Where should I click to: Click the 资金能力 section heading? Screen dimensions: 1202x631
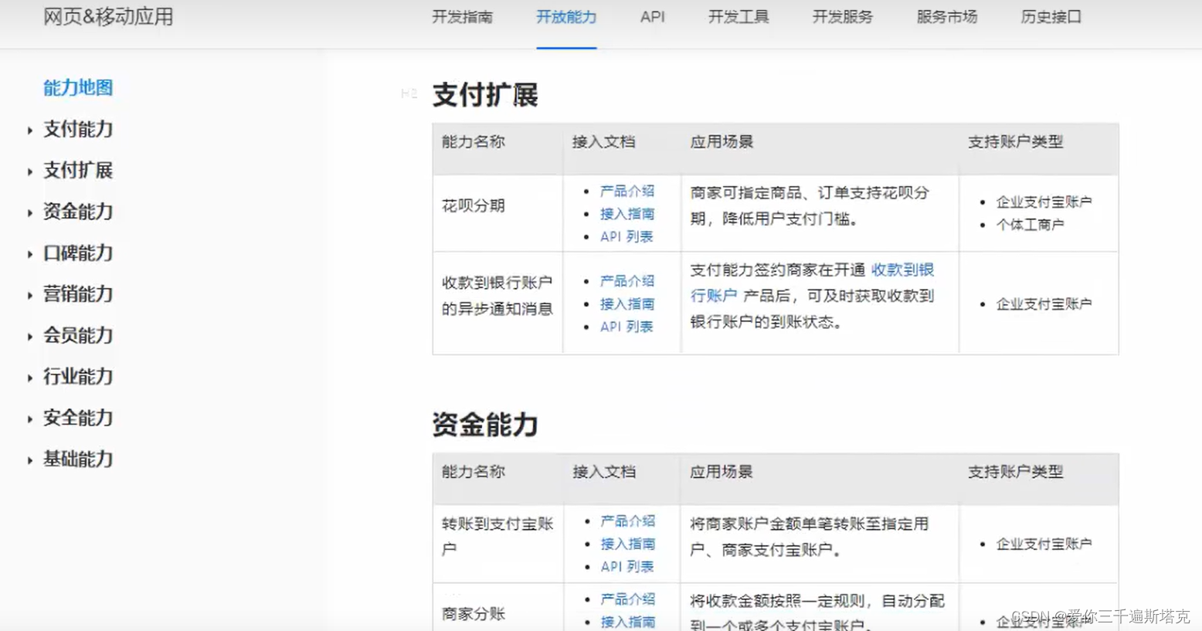click(485, 425)
